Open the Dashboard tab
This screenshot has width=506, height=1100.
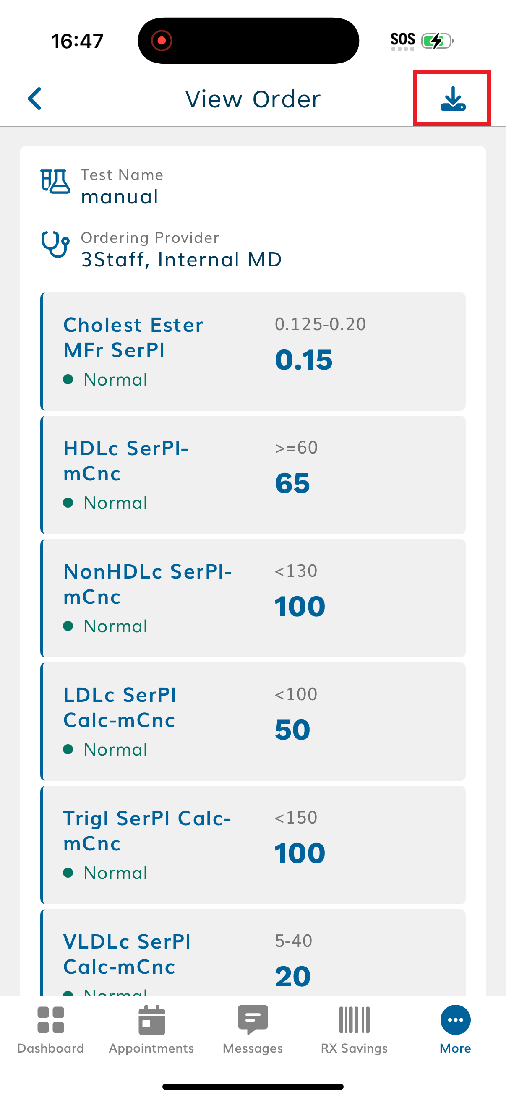50,1030
